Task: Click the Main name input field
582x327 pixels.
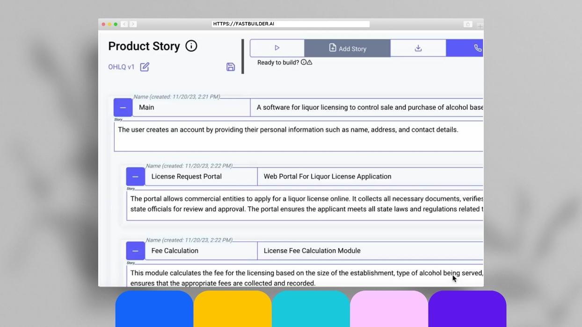Action: click(192, 107)
